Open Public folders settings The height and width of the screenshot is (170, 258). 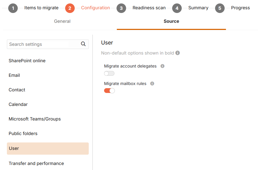[23, 133]
